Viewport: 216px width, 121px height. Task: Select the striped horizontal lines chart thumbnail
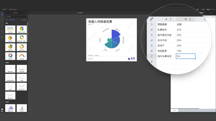[x=10, y=29]
